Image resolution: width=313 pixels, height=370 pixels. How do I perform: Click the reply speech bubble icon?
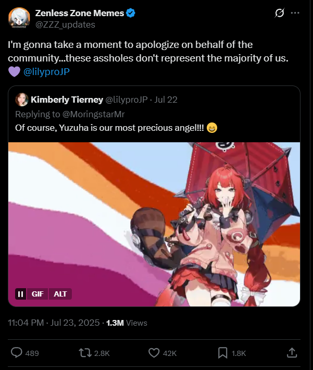(17, 353)
